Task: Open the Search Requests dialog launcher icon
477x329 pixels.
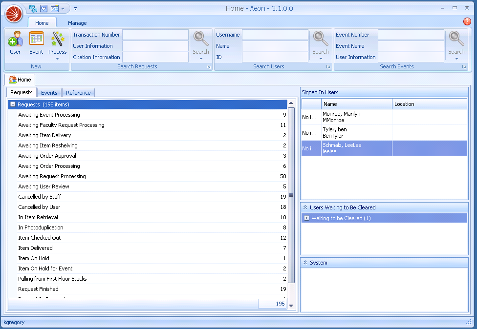Action: click(209, 66)
